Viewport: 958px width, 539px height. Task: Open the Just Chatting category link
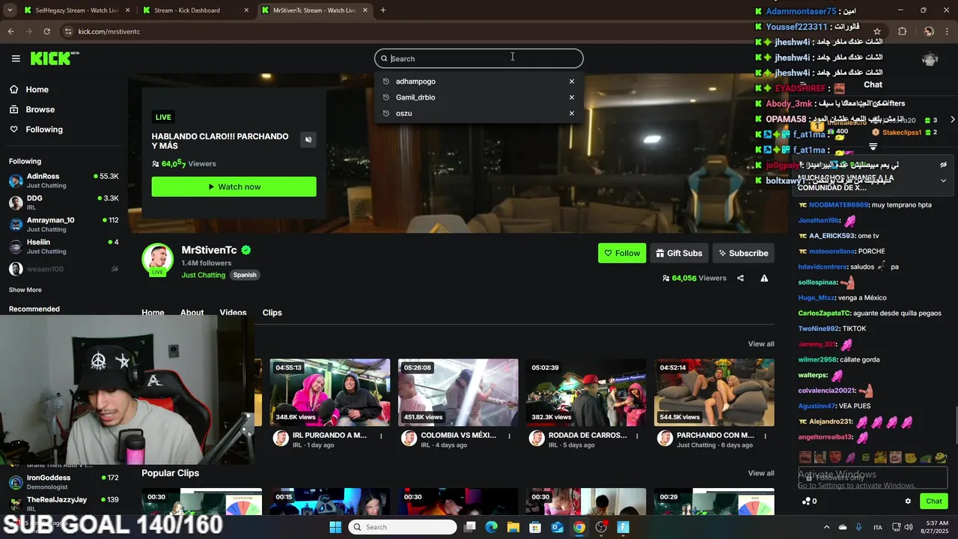point(204,275)
